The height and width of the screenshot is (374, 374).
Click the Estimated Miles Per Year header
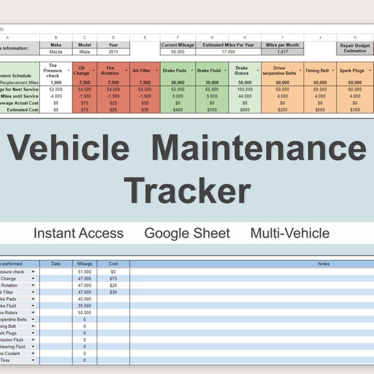228,45
